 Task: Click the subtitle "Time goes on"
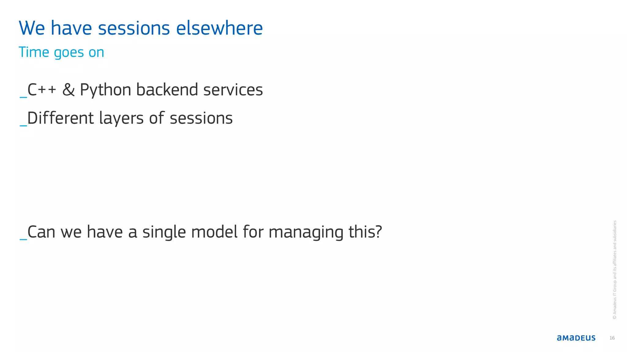[61, 52]
